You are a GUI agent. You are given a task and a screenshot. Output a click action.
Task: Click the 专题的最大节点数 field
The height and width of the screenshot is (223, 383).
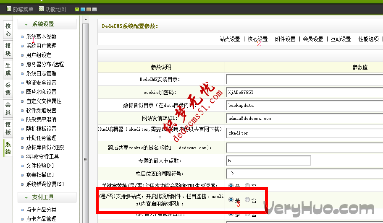[268, 161]
